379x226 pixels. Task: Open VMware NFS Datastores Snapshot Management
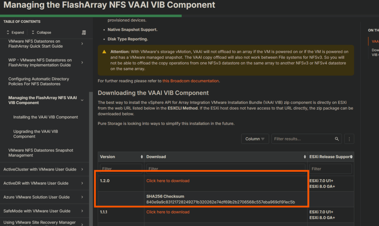(x=41, y=153)
